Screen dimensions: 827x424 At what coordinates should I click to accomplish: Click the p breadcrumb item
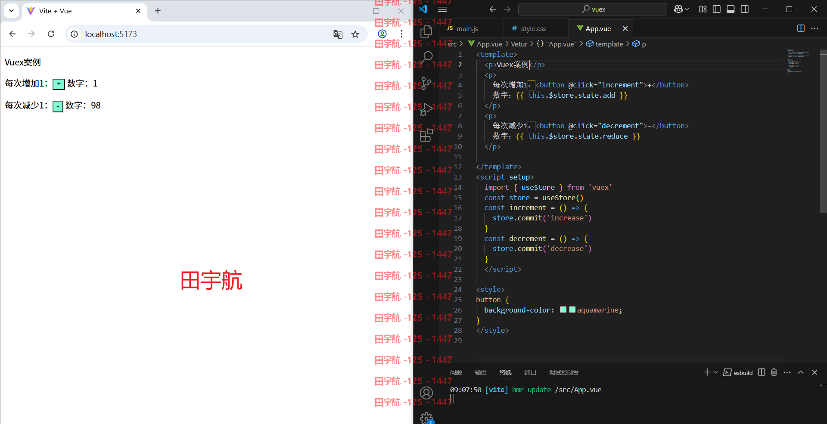(x=639, y=44)
